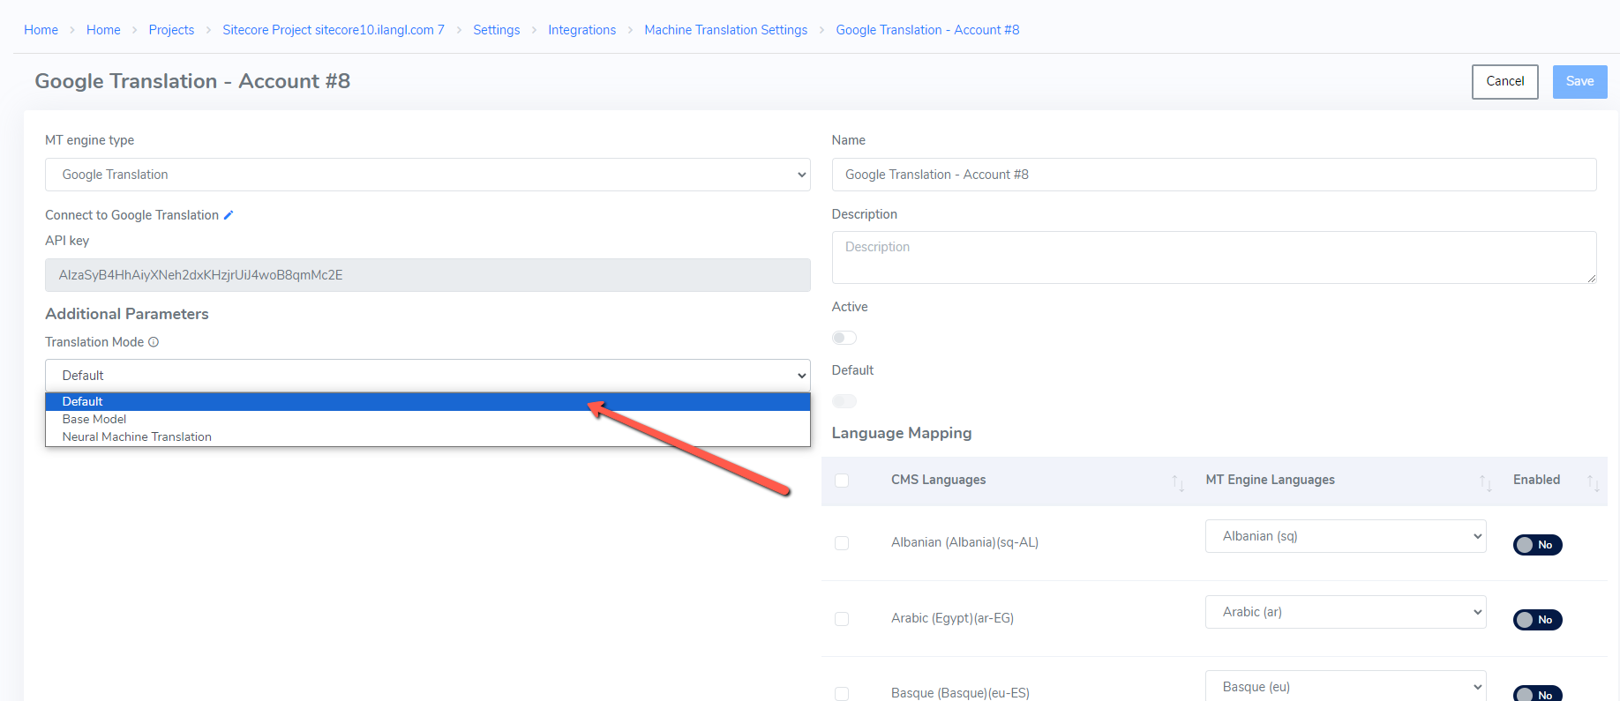The image size is (1620, 701).
Task: Click the Language Mapping heading
Action: (902, 433)
